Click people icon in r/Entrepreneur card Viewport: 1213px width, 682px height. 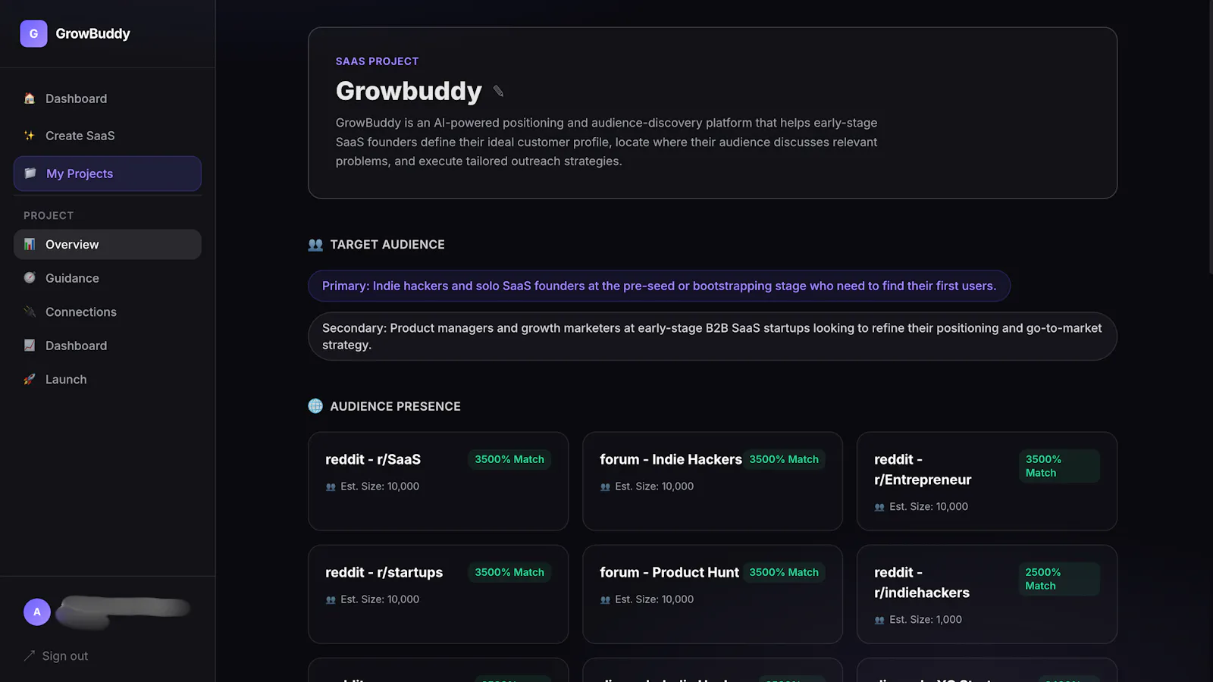coord(879,507)
